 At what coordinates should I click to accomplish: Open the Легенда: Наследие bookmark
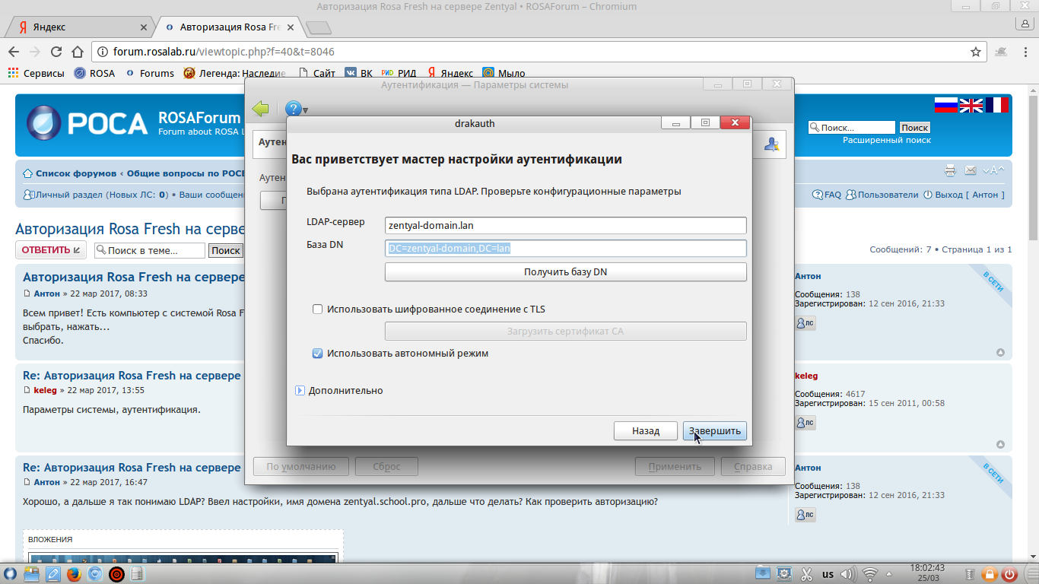pyautogui.click(x=236, y=73)
